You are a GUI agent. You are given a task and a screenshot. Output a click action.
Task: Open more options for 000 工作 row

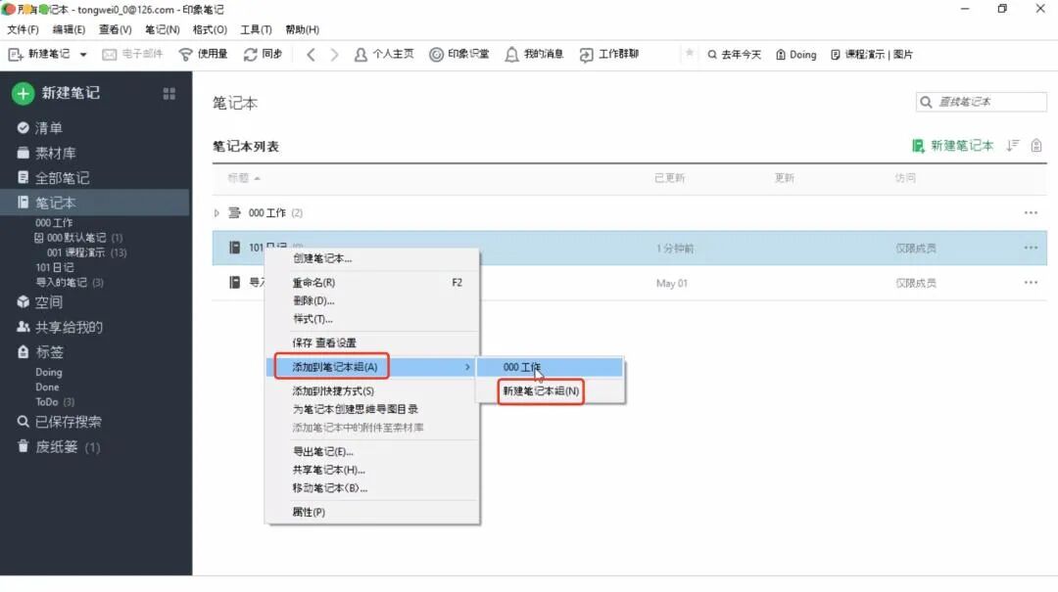[x=1031, y=213]
